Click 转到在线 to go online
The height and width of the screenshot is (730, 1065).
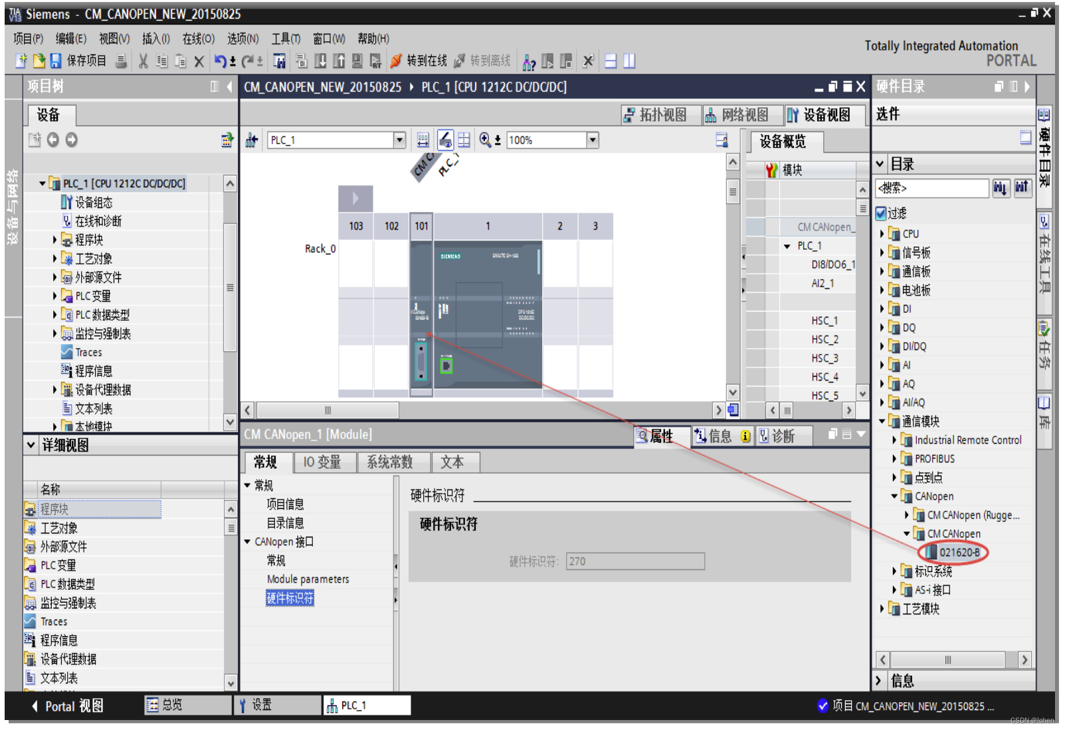click(x=419, y=61)
